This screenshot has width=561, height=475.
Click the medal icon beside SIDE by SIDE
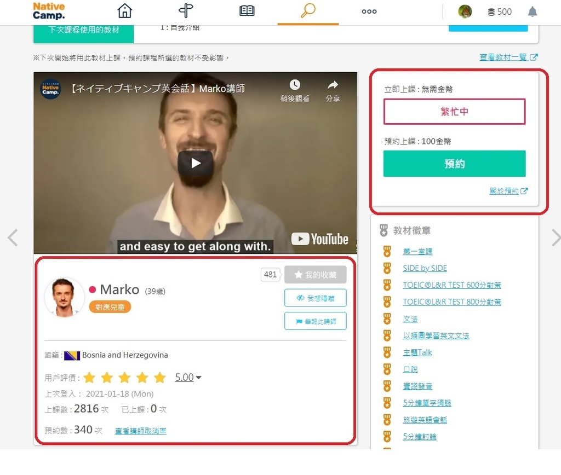(387, 268)
